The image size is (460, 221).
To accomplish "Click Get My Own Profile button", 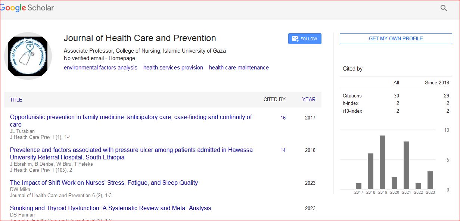I will click(395, 38).
